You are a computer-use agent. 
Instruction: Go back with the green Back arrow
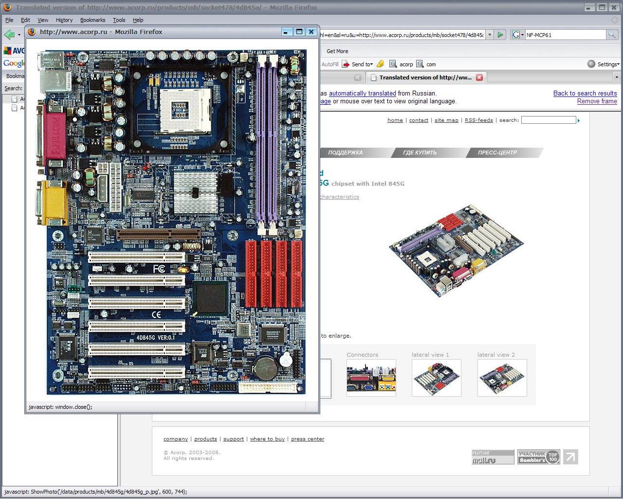pyautogui.click(x=9, y=35)
